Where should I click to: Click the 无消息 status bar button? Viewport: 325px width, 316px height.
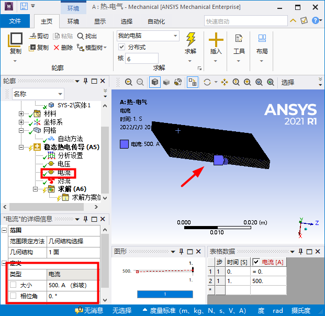pyautogui.click(x=89, y=311)
